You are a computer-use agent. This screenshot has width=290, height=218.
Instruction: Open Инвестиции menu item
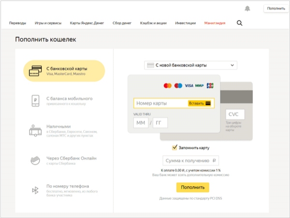tap(185, 23)
